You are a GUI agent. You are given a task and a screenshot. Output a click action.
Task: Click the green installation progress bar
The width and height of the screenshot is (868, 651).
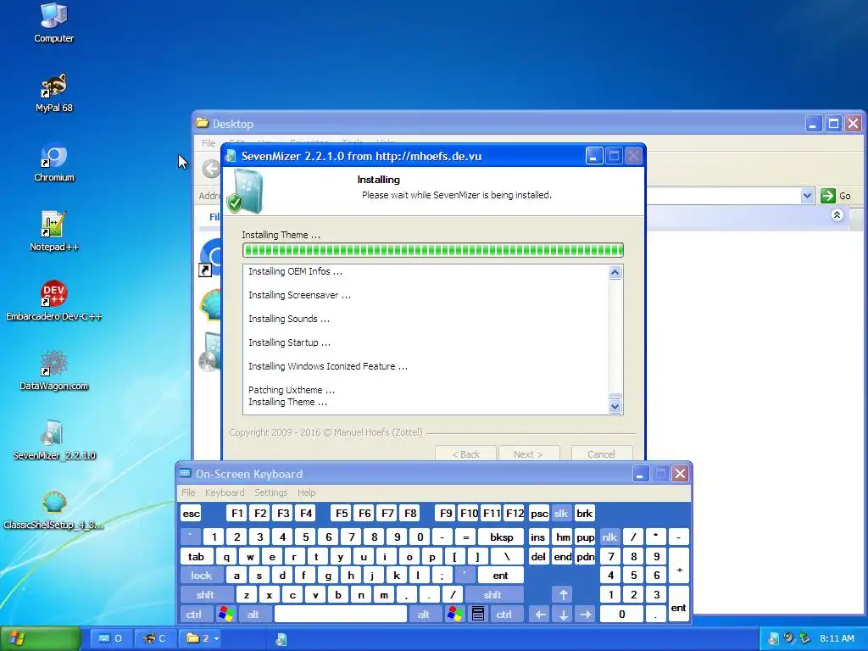[433, 250]
